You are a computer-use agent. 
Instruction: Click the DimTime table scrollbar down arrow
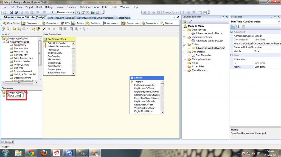(x=162, y=112)
